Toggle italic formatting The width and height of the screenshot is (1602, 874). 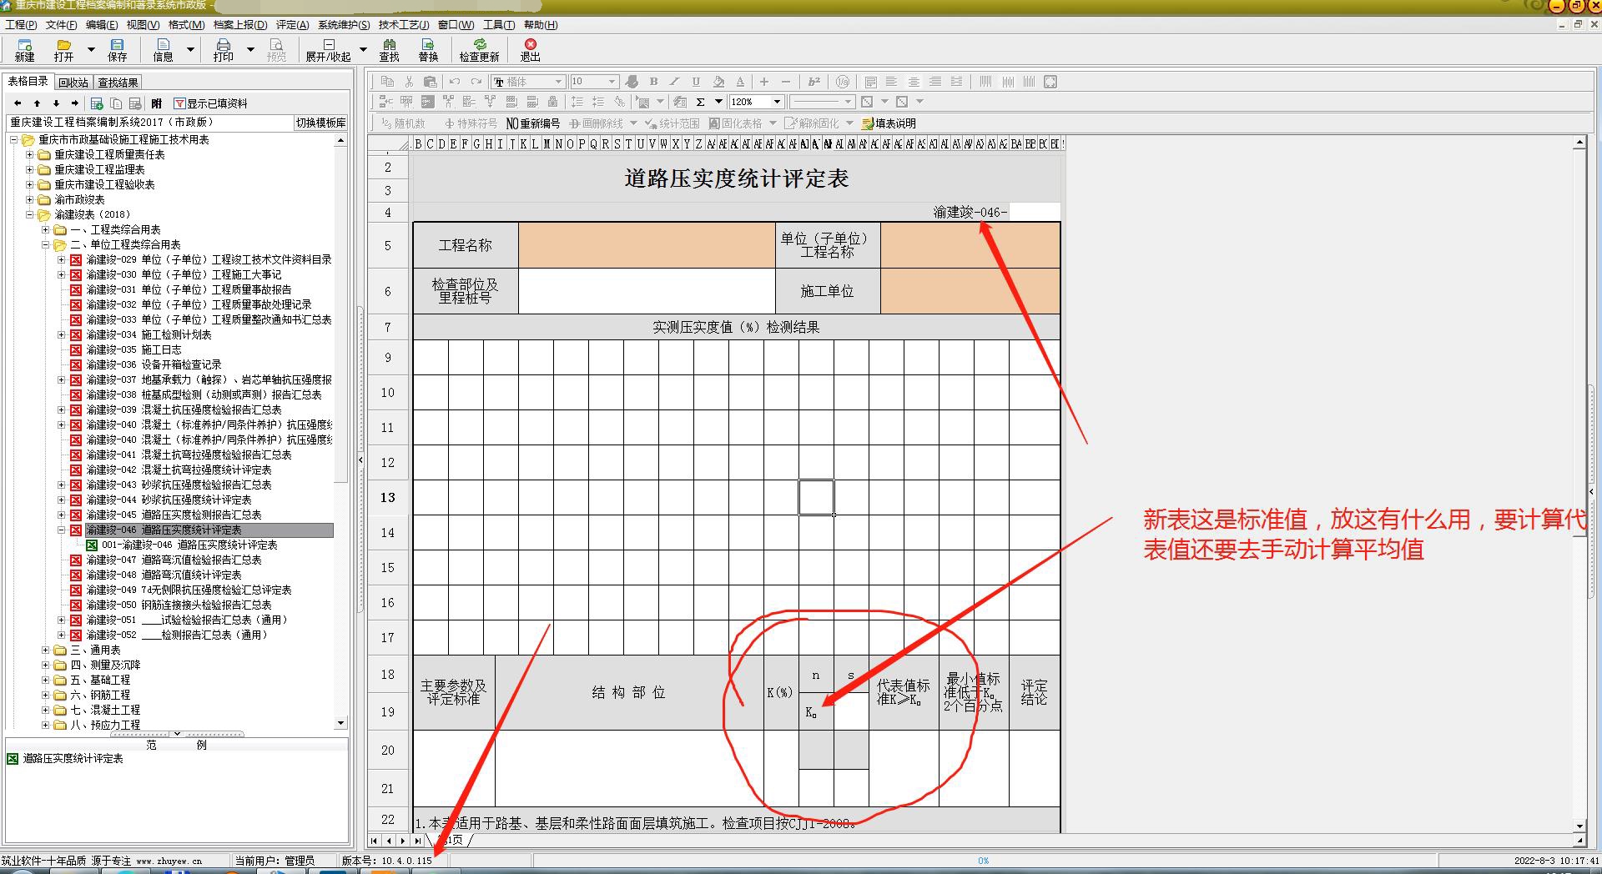point(675,82)
